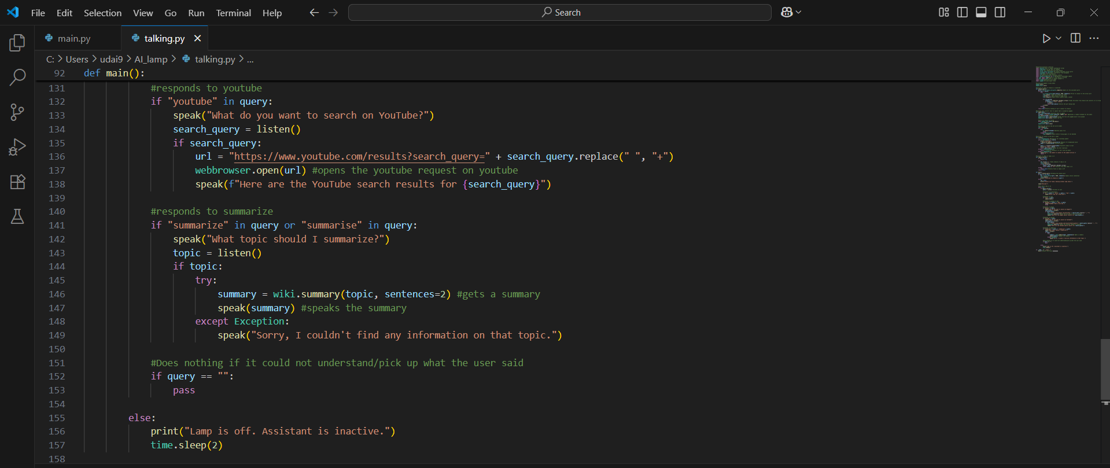1110x468 pixels.
Task: Switch to main.py tab
Action: pyautogui.click(x=74, y=38)
